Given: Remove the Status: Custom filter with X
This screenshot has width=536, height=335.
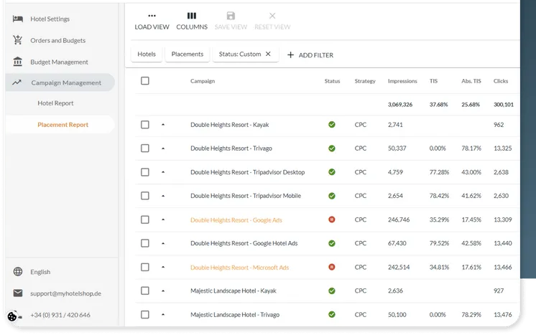Looking at the screenshot, I should (x=268, y=54).
